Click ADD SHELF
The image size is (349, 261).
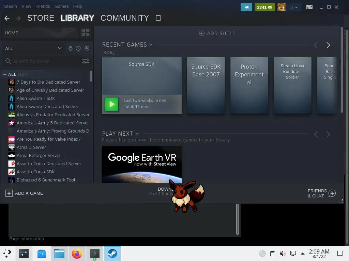tap(217, 33)
